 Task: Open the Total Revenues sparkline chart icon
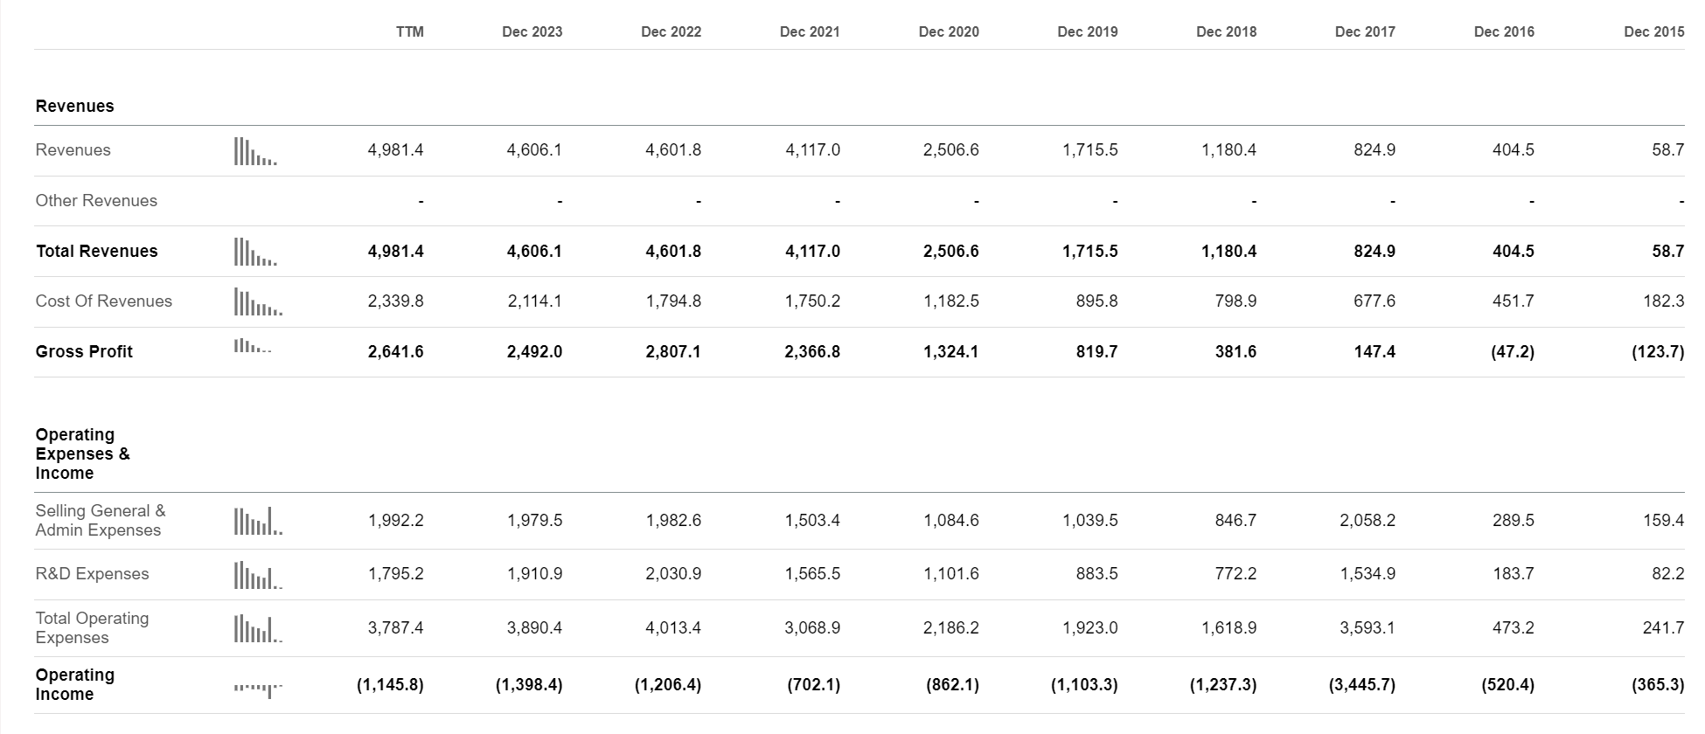coord(255,252)
